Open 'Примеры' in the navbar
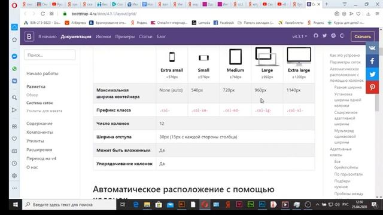This screenshot has width=383, height=215. point(125,36)
